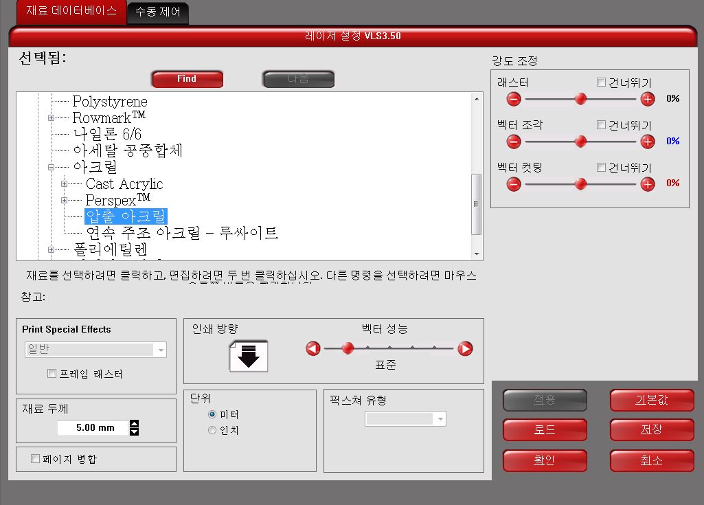Click the 적용 apply button
This screenshot has height=505, width=704.
click(545, 400)
